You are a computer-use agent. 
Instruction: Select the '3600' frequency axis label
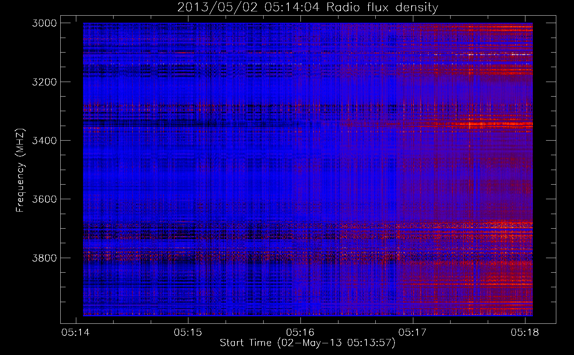tap(44, 199)
